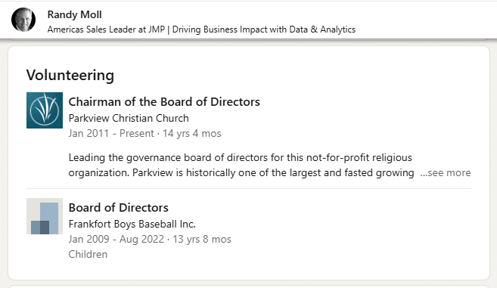Click the Driving Business Impact headline portion
This screenshot has height=288, width=497.
(x=264, y=29)
